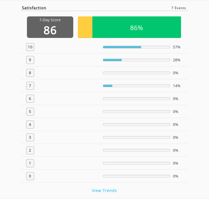Screen dimensions: 209x199
Task: Click the score 9 badge
Action: pyautogui.click(x=30, y=60)
